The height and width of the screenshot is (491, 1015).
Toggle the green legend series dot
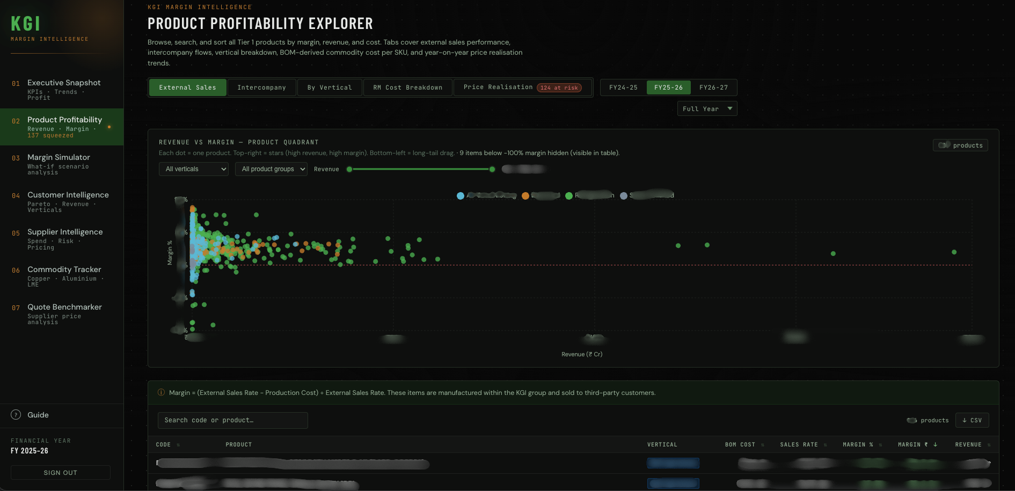[569, 196]
